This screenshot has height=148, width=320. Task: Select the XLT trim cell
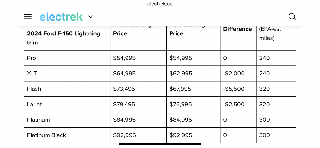click(67, 74)
